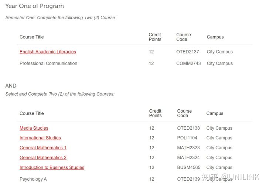Click course code BUSM4565

tap(189, 167)
